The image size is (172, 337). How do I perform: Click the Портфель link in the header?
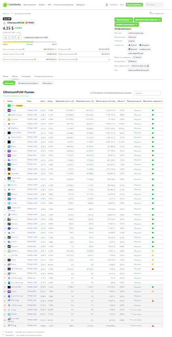tap(114, 4)
